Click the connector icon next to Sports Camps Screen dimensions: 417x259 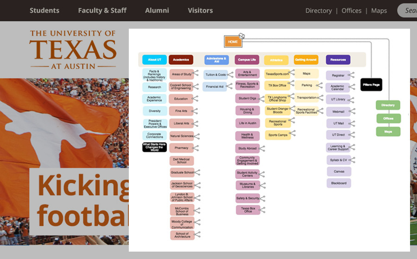(x=292, y=133)
